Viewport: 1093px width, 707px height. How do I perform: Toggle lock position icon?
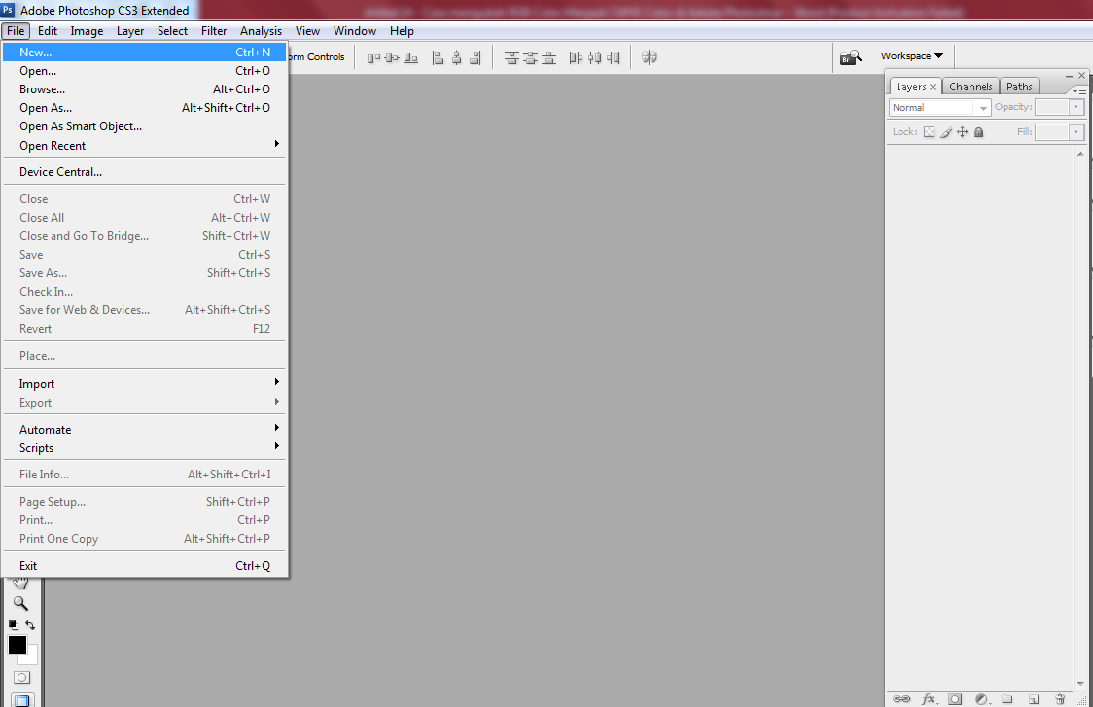[x=962, y=132]
